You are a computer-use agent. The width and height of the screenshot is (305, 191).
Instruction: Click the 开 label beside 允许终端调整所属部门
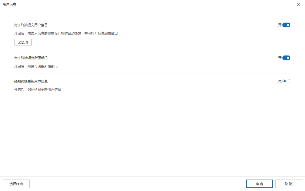(x=280, y=58)
